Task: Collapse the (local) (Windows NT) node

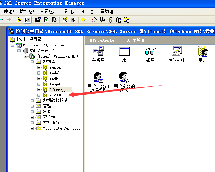Action: 25,56
